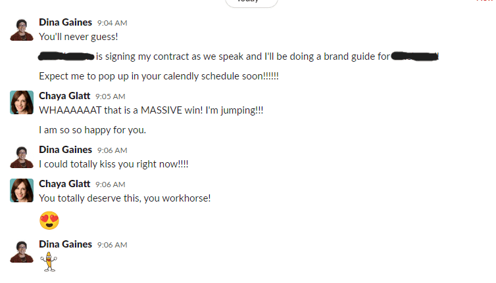Click Dina Gaines' avatar beside "You'll never guess!"
The width and height of the screenshot is (496, 283).
(x=21, y=29)
